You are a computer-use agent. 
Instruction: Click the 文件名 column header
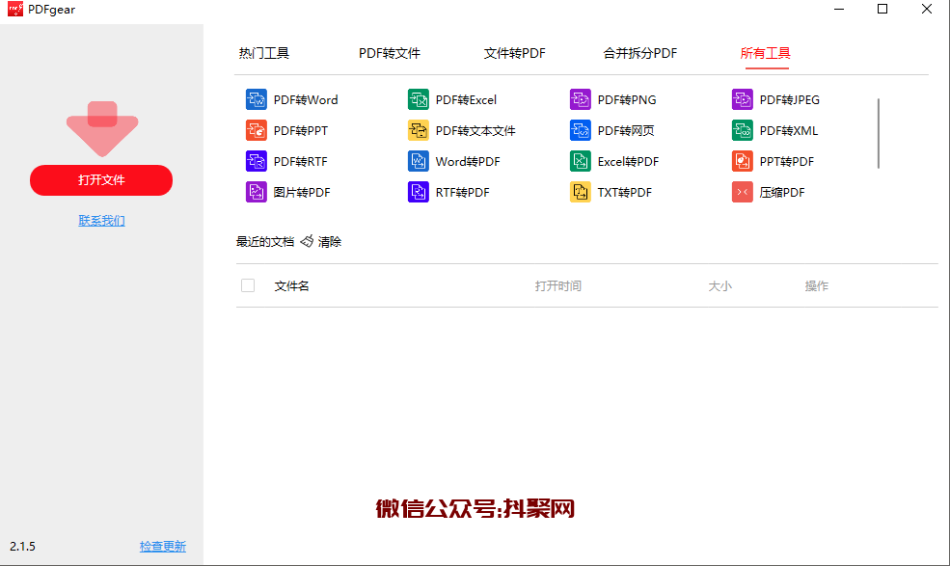click(291, 286)
